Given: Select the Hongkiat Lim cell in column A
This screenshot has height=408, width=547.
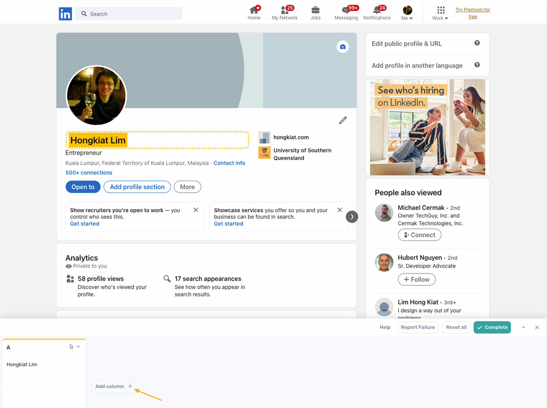Looking at the screenshot, I should (x=44, y=365).
